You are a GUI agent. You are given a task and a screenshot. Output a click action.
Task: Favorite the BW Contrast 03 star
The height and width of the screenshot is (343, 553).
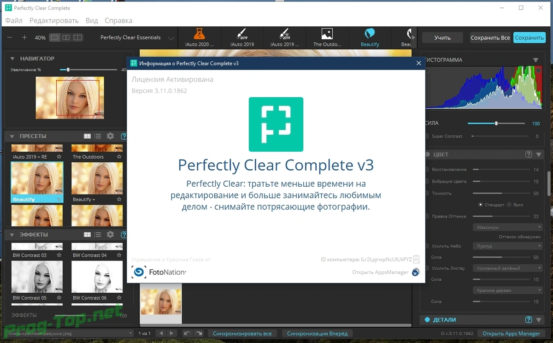[x=59, y=255]
